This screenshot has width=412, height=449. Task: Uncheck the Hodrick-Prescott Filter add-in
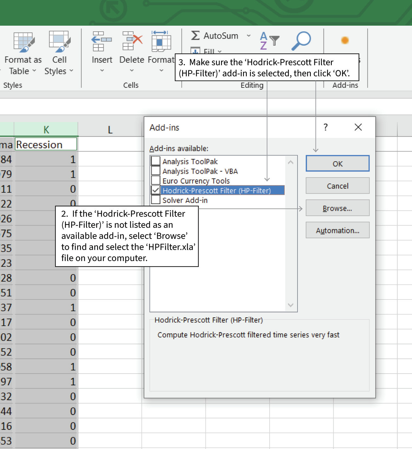click(x=155, y=190)
